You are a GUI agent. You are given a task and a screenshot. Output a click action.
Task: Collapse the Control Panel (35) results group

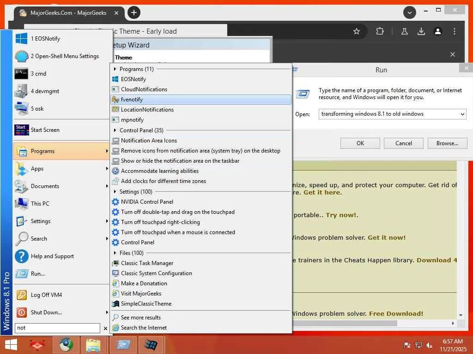point(115,130)
